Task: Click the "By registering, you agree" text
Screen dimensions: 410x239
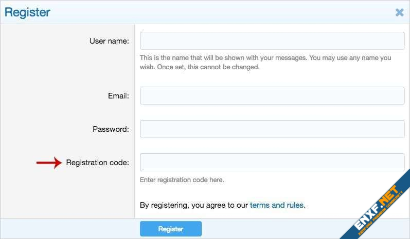Action: click(194, 205)
